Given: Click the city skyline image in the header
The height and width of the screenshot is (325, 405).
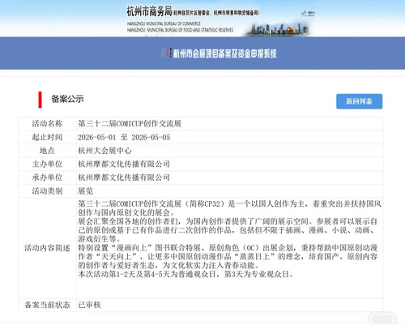Looking at the screenshot, I should [277, 29].
